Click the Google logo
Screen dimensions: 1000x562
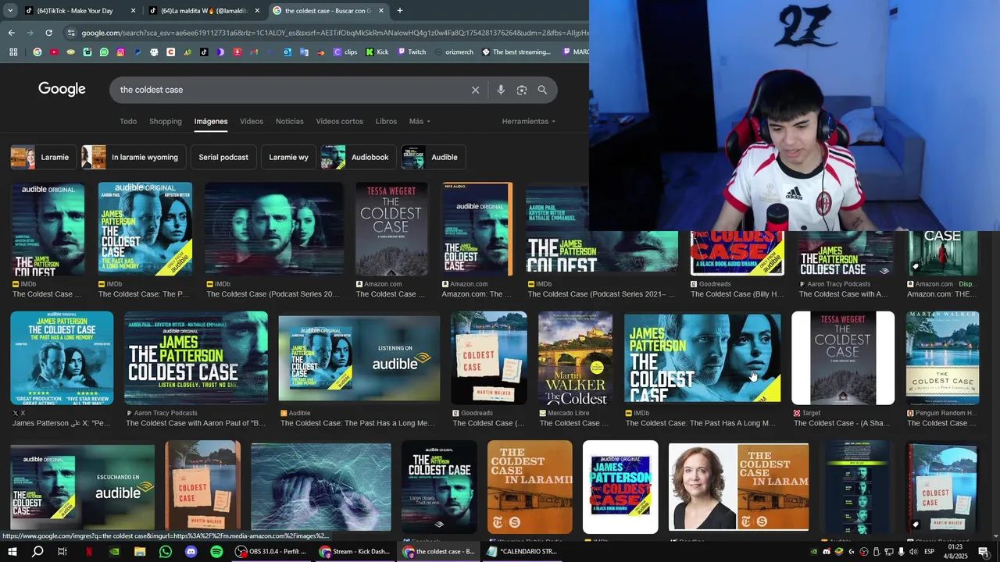[62, 89]
